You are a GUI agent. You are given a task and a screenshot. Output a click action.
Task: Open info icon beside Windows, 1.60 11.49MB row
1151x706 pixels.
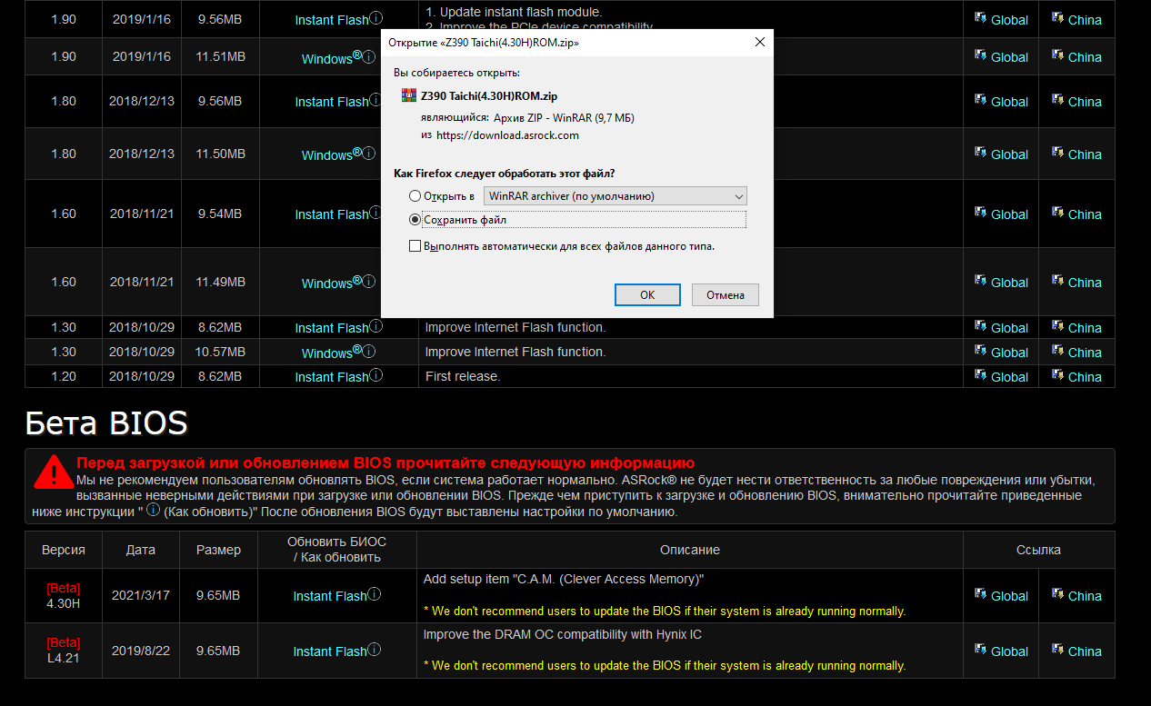(369, 282)
